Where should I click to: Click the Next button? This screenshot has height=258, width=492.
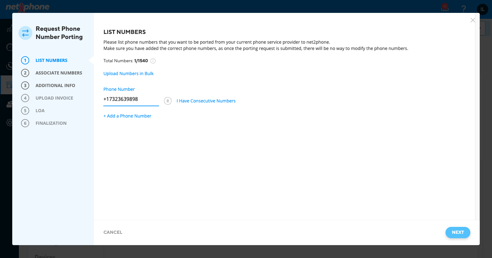pos(458,232)
